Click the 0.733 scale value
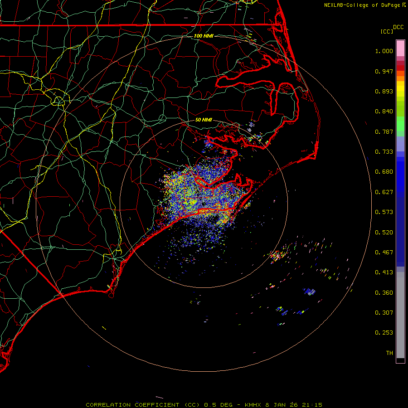The width and height of the screenshot is (408, 408). point(384,152)
